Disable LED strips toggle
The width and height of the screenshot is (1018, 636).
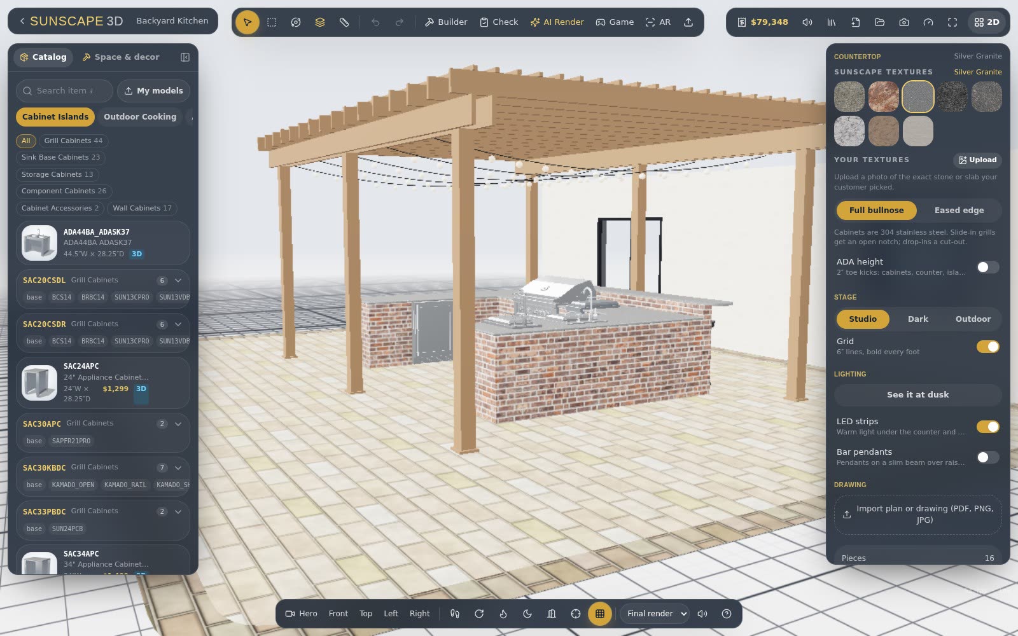tap(987, 427)
